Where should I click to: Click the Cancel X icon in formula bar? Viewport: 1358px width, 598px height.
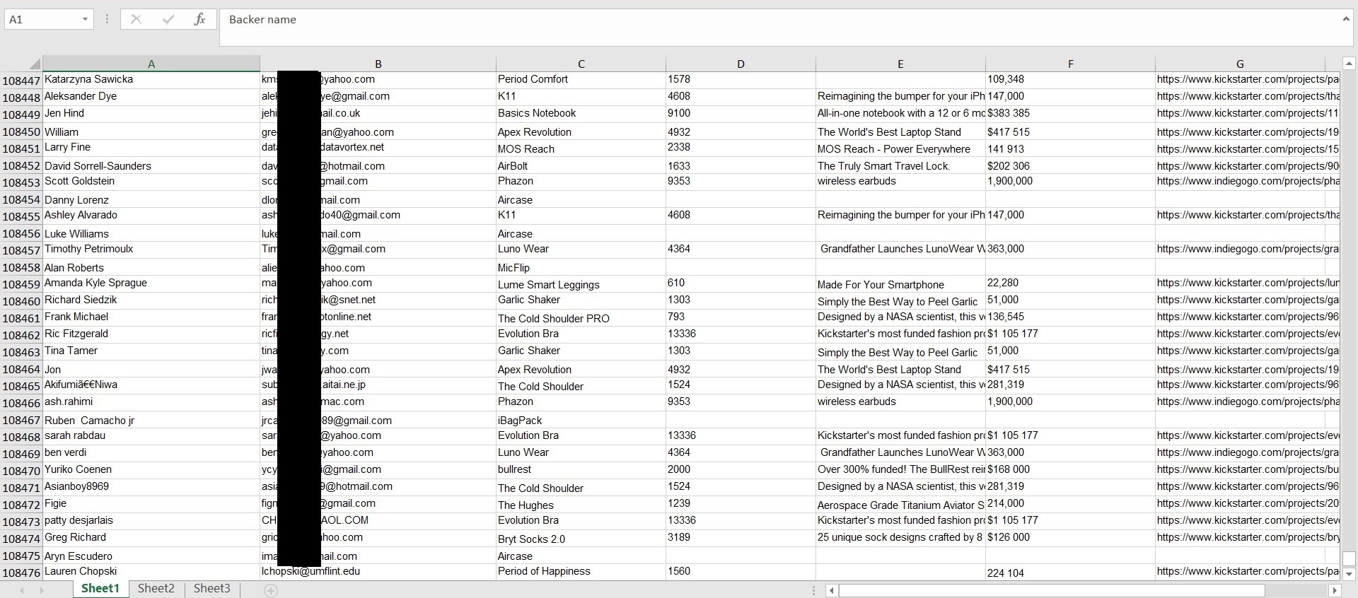coord(137,20)
